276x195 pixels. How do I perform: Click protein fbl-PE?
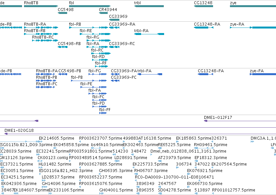93,87
